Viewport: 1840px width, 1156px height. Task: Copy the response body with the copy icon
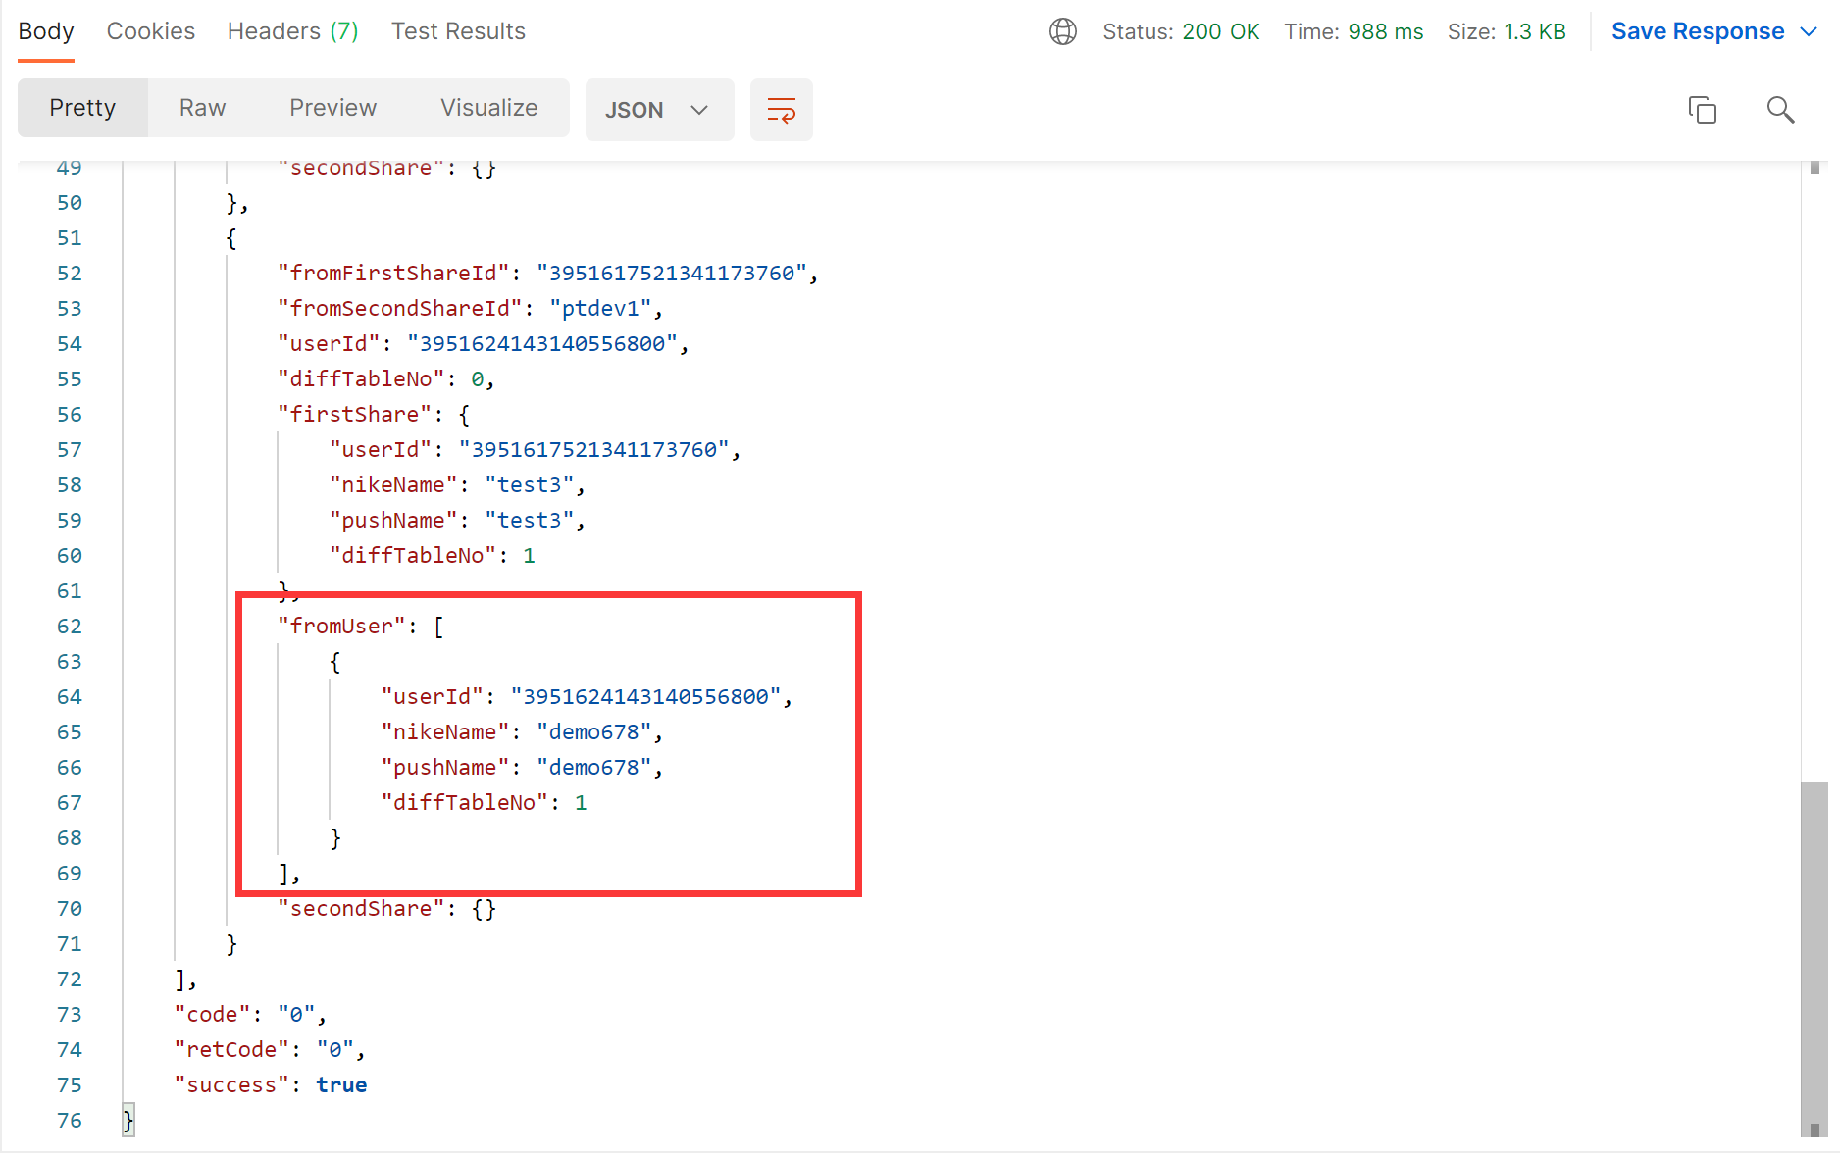(1703, 109)
